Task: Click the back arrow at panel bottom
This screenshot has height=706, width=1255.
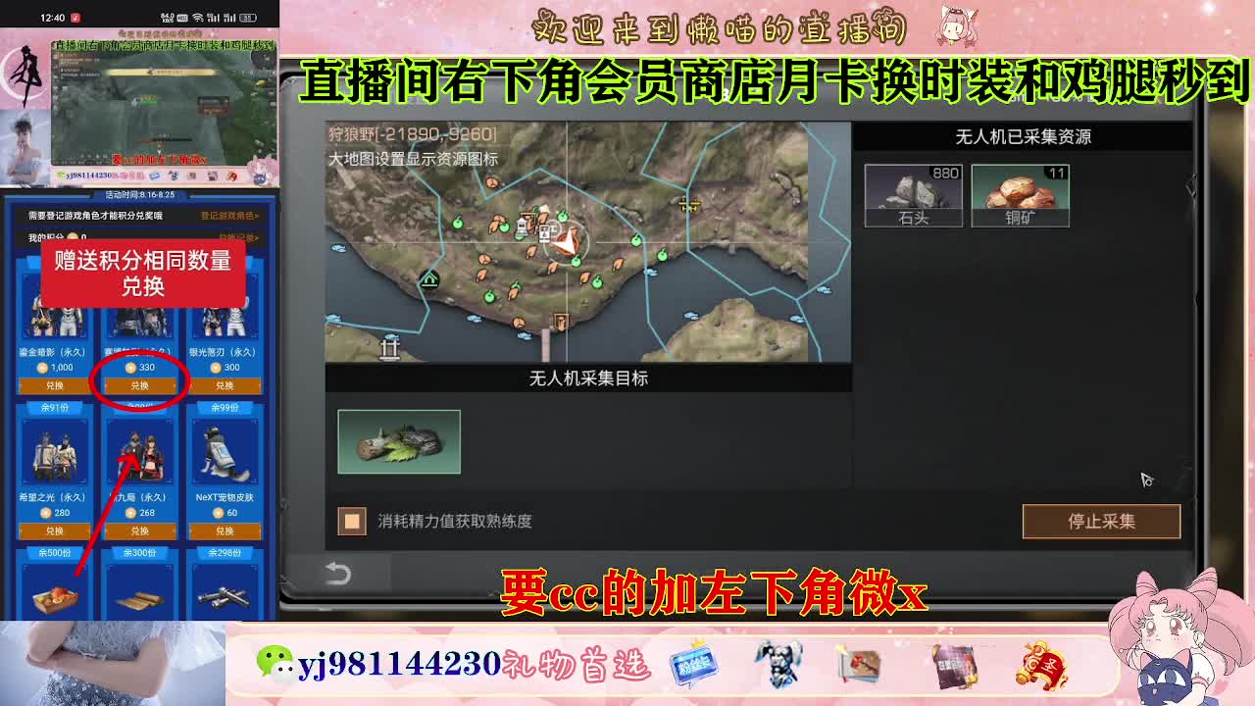Action: tap(338, 574)
